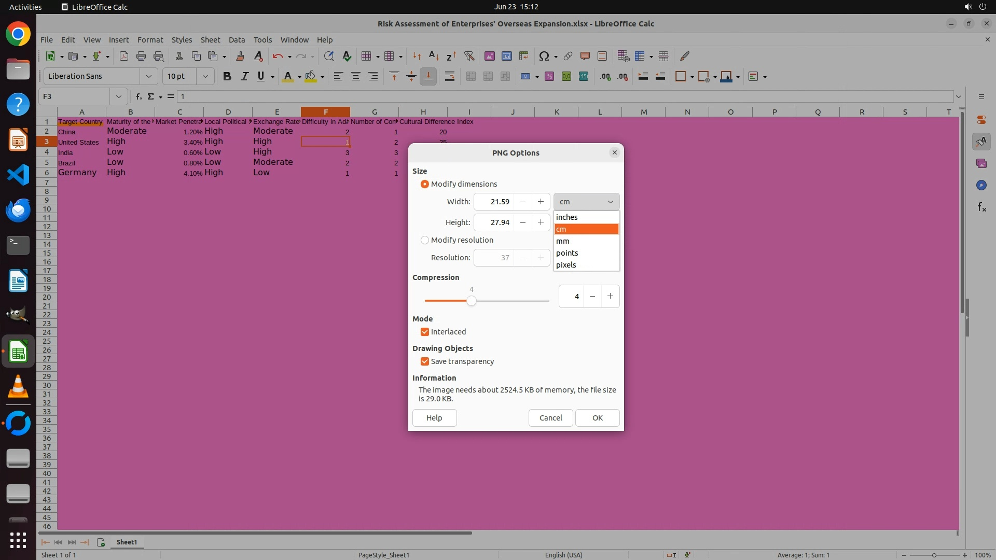
Task: Click the Insert Chart icon
Action: point(507,56)
